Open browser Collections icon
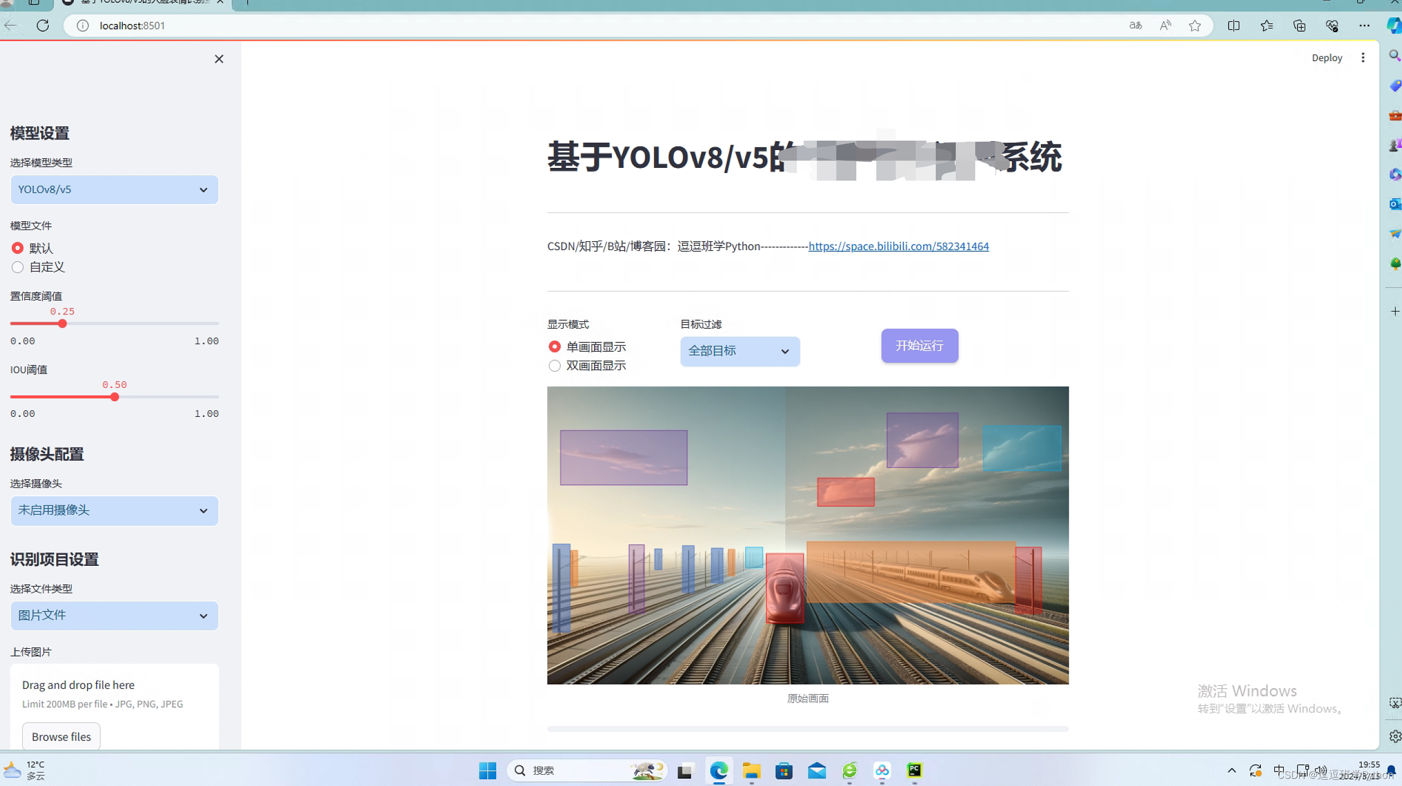 point(1299,26)
